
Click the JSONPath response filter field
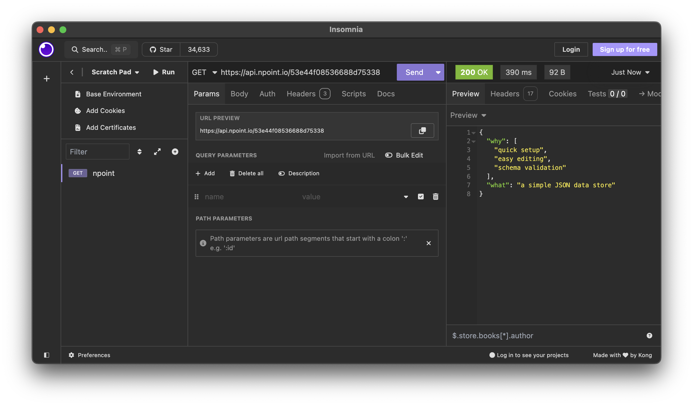click(x=546, y=336)
